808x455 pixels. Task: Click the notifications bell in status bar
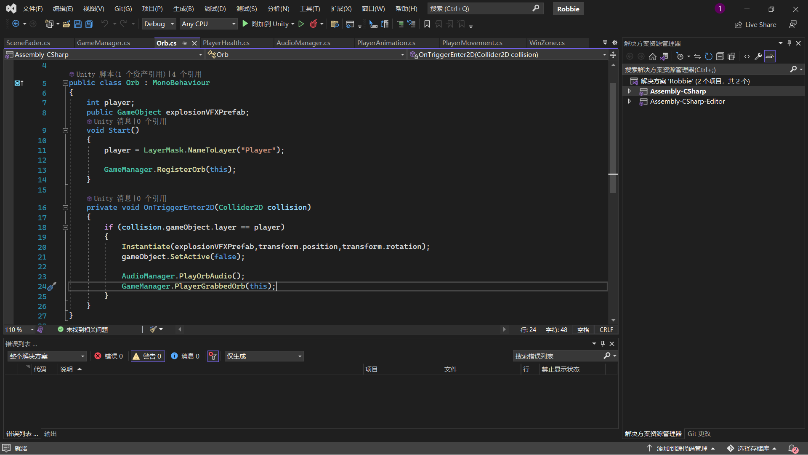pos(792,448)
